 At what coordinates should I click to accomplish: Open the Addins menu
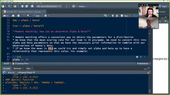pos(83,6)
